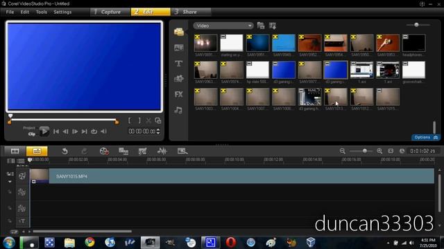Open the Record/Capture option reel icon

coord(104,151)
